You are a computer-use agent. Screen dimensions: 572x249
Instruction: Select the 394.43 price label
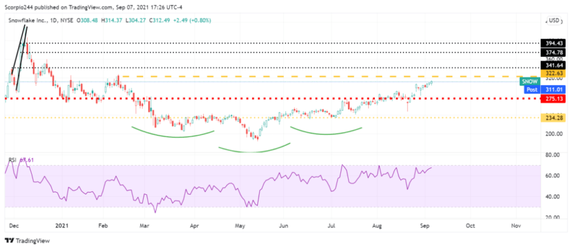(553, 43)
